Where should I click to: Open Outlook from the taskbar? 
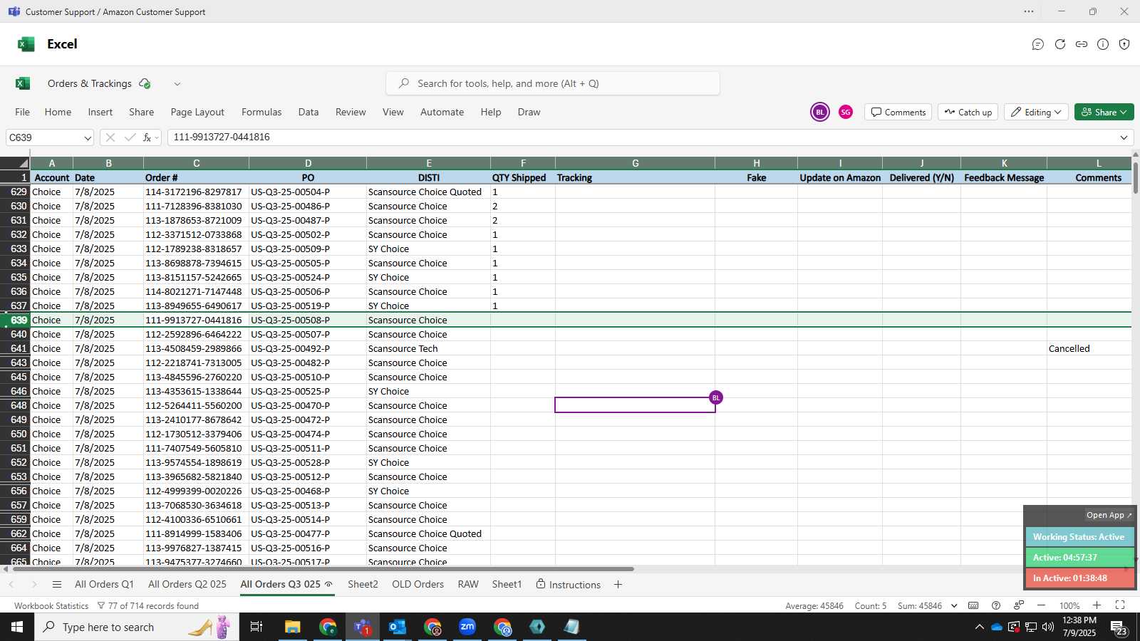tap(397, 627)
